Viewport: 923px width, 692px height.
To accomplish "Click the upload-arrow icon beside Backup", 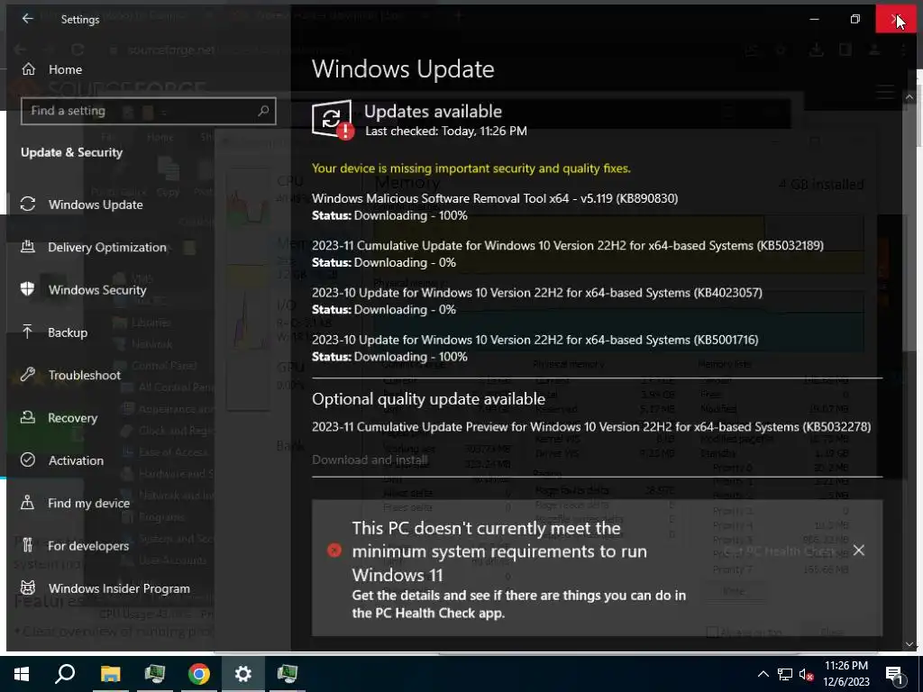I will click(28, 332).
